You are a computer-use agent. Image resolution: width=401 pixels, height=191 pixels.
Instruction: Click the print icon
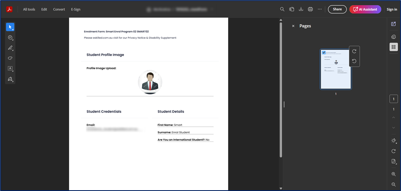pyautogui.click(x=310, y=9)
